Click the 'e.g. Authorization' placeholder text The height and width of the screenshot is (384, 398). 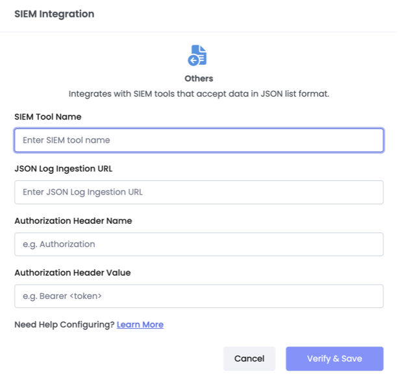click(59, 244)
